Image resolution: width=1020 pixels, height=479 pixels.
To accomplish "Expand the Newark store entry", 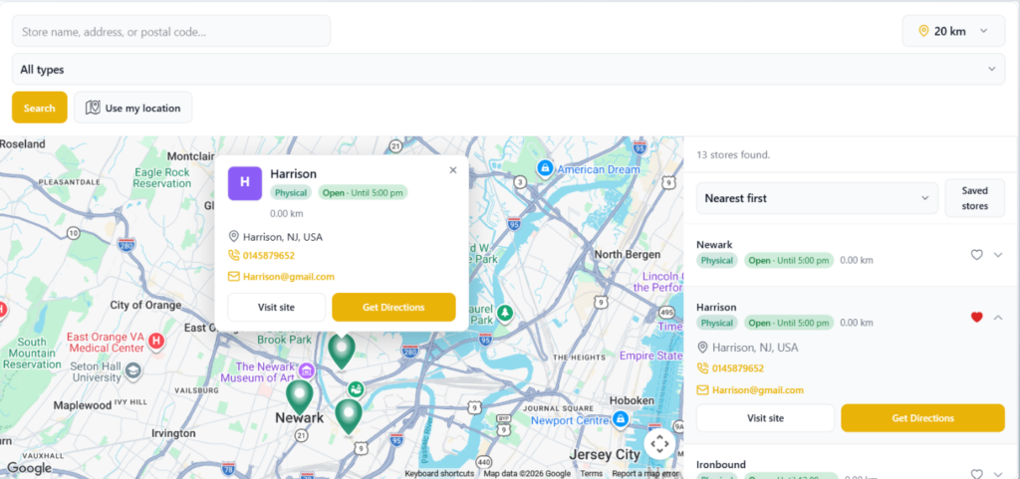I will coord(998,255).
